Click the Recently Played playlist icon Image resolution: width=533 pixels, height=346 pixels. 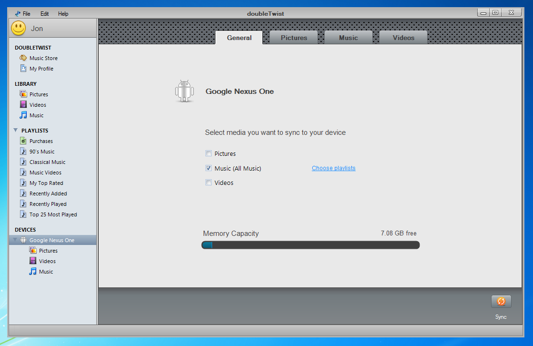[x=23, y=204]
